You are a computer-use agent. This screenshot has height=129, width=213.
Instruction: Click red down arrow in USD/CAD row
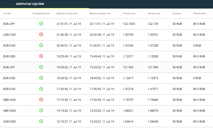tap(41, 34)
